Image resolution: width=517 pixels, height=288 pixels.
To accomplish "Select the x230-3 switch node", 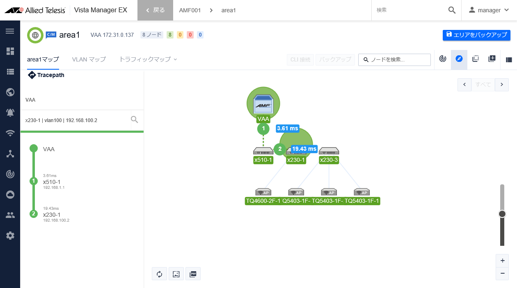I will click(329, 151).
